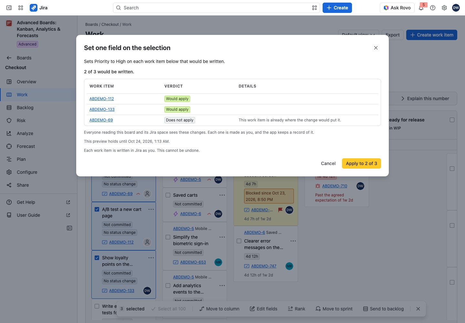Screen dimensions: 465x323
Task: Check the Add analytics events card checkbox
Action: point(168,286)
